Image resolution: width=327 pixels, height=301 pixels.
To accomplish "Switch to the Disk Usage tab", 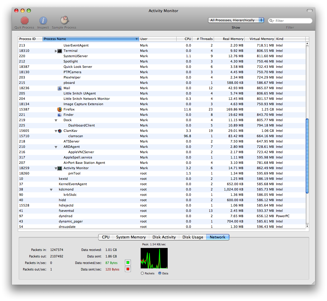I will (193, 237).
